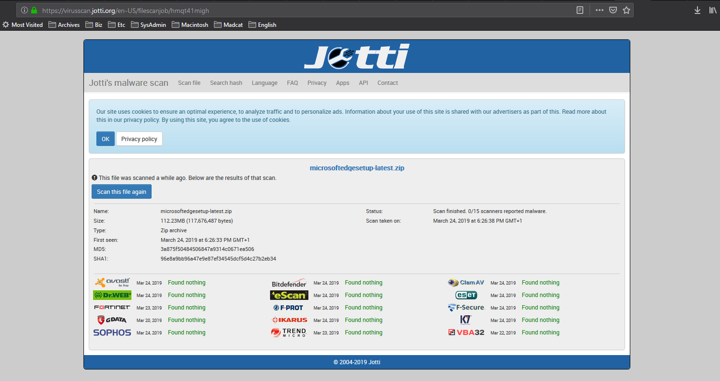Click Mar 20, 2019 date beside G DATA

coord(149,320)
